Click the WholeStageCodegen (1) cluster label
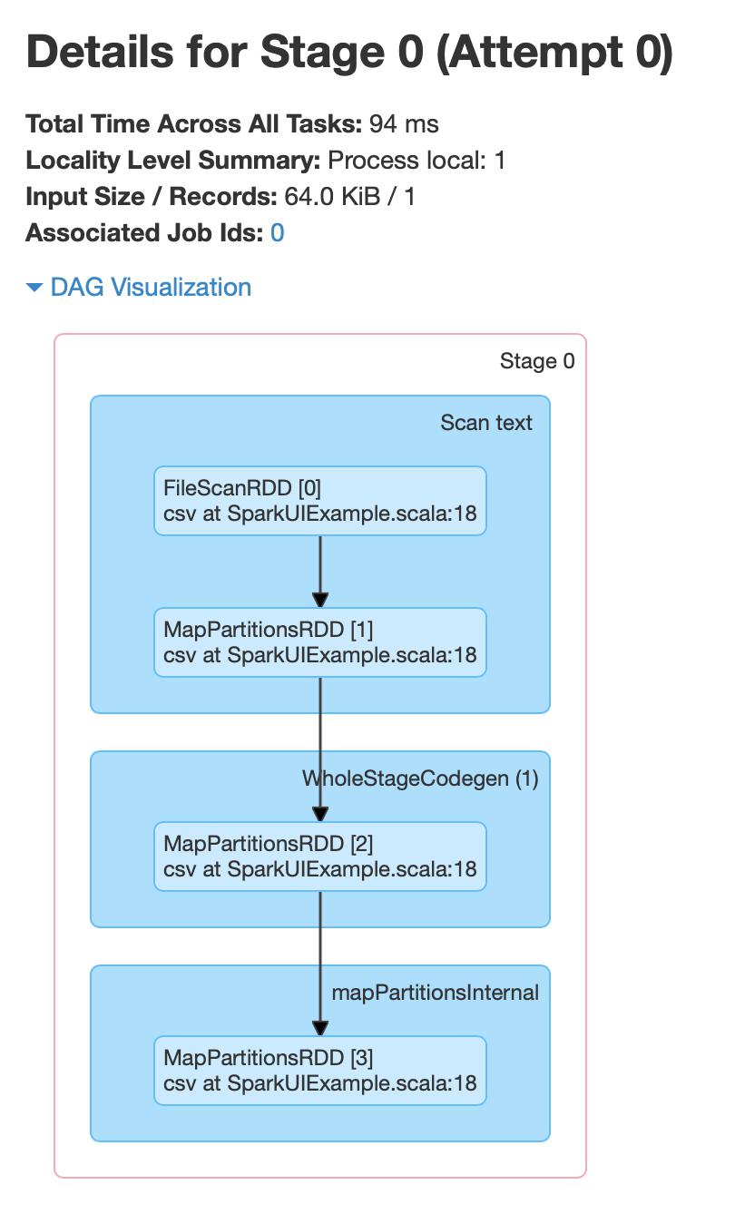The width and height of the screenshot is (735, 1214). click(x=420, y=778)
